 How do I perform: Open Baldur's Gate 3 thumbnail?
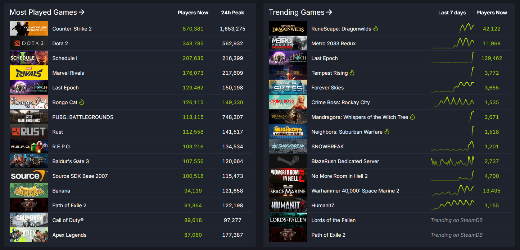click(29, 161)
